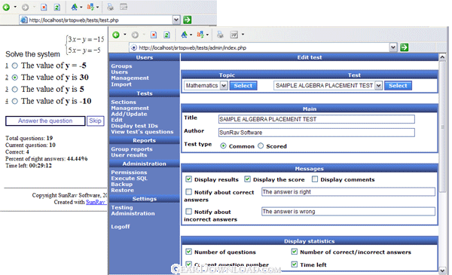The width and height of the screenshot is (452, 275).
Task: Open address bar dropdown in admin browser
Action: click(393, 47)
